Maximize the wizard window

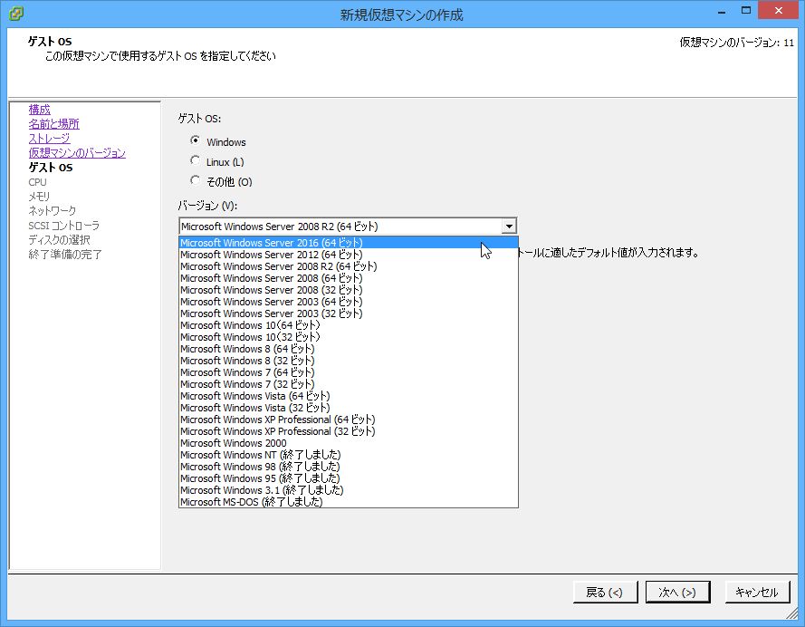click(746, 10)
